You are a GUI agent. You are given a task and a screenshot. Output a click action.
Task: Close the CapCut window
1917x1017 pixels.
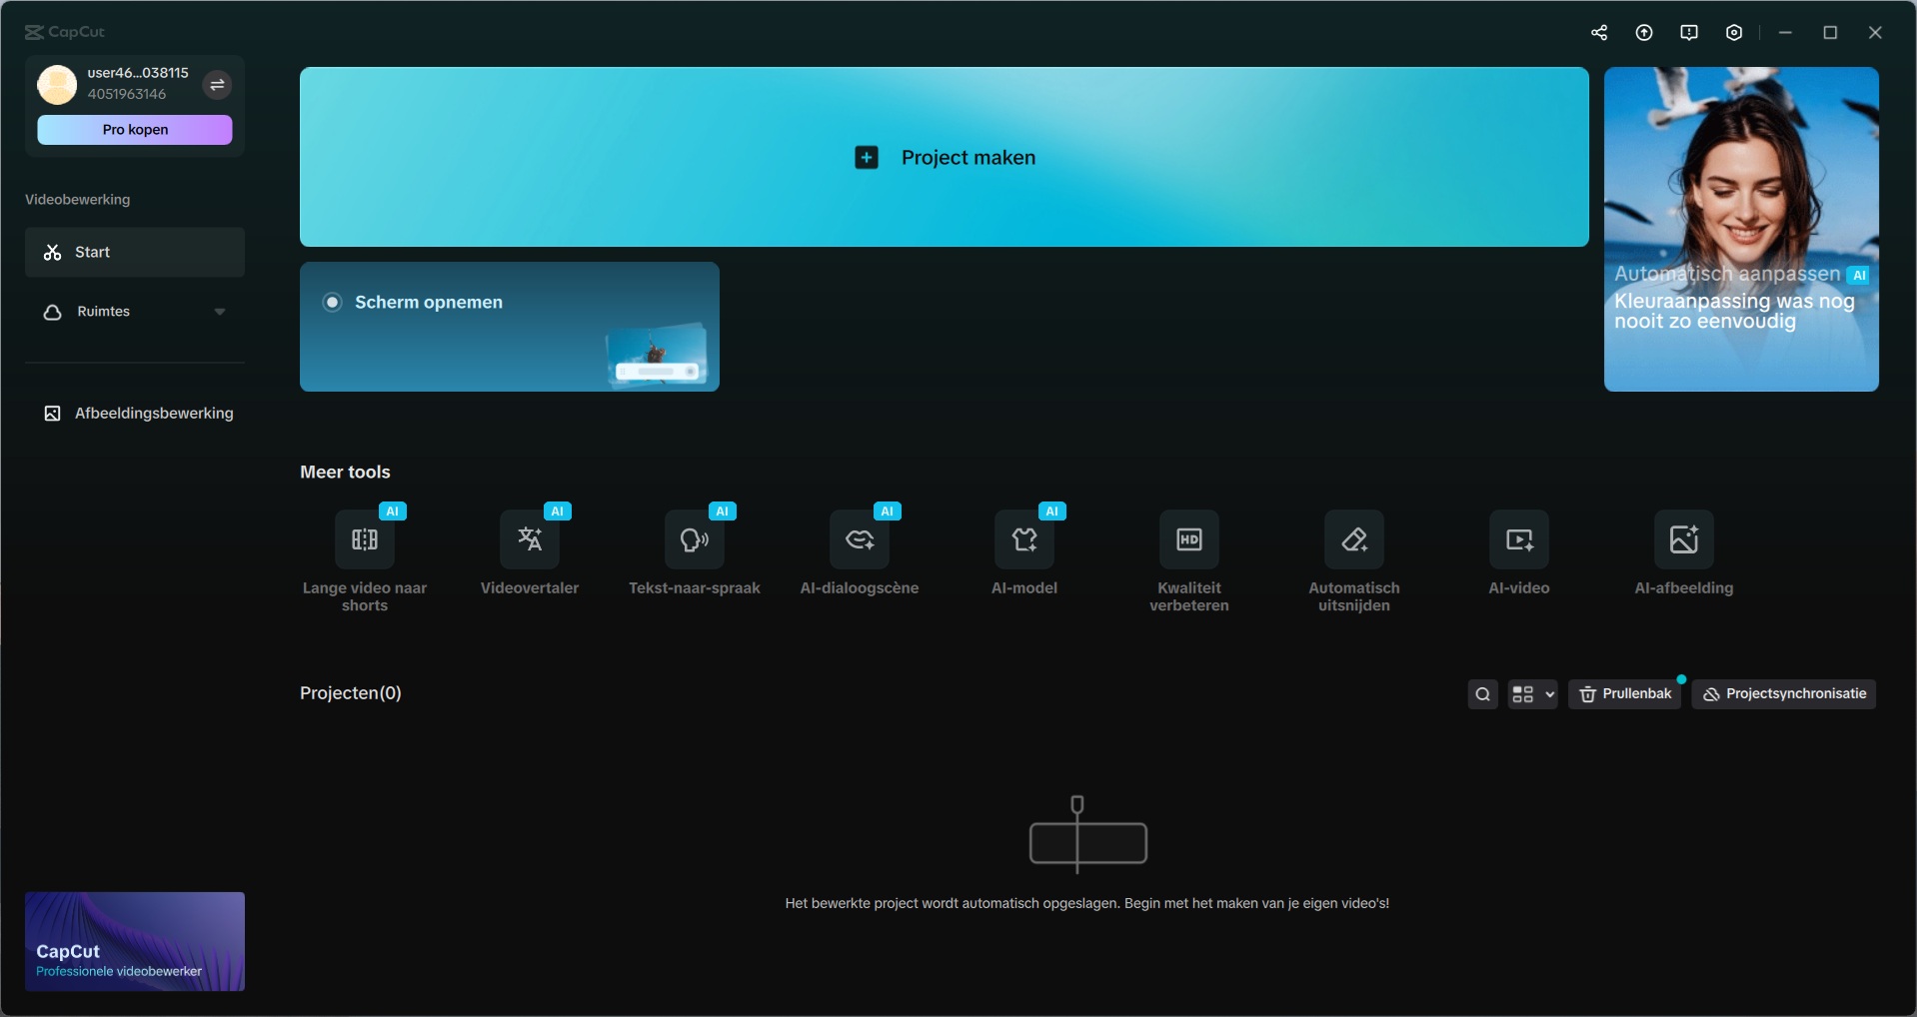pyautogui.click(x=1875, y=33)
